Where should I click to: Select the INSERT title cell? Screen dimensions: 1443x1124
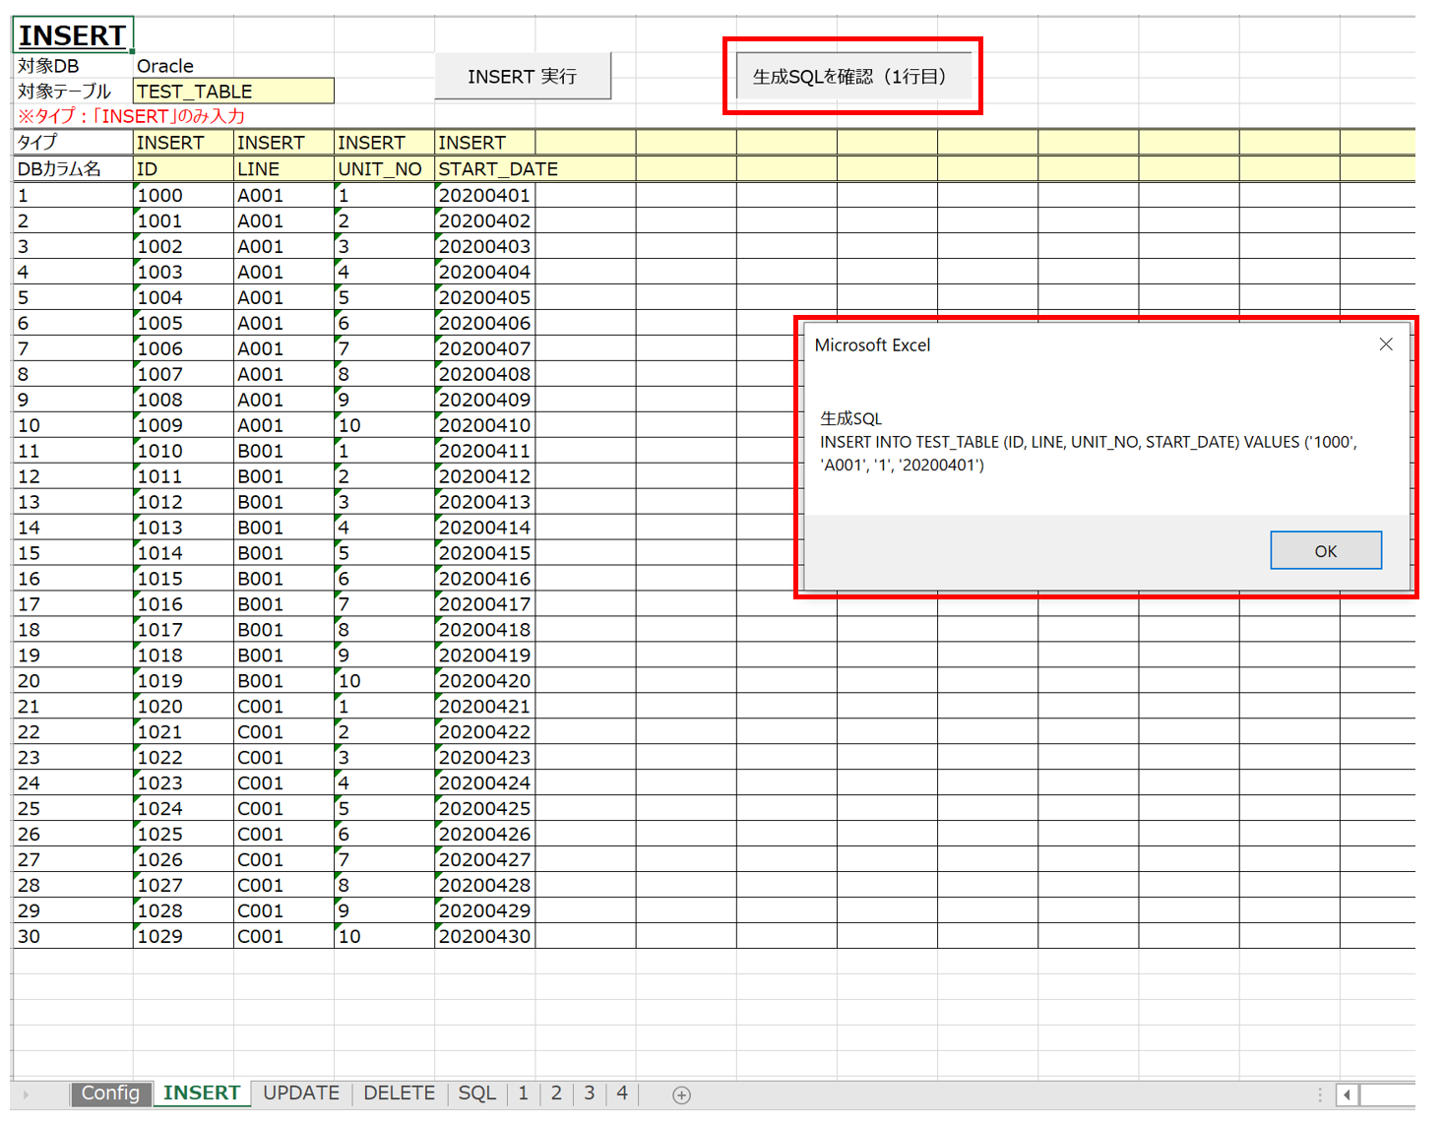(73, 35)
